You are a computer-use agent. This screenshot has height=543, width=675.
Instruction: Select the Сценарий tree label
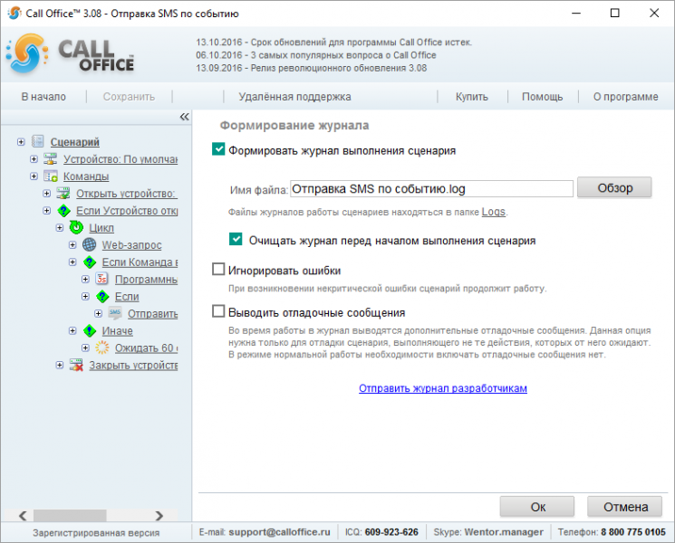coord(75,142)
